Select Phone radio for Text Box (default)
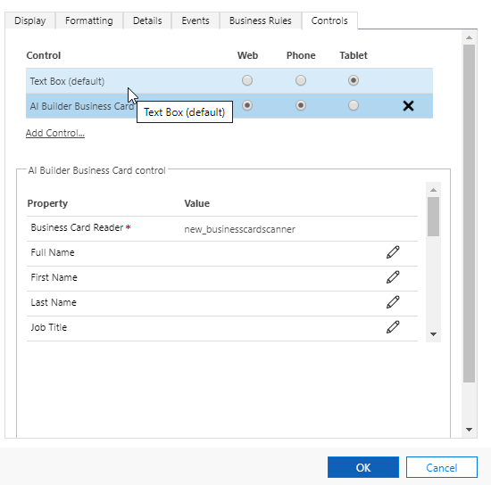This screenshot has height=485, width=491. click(x=301, y=80)
